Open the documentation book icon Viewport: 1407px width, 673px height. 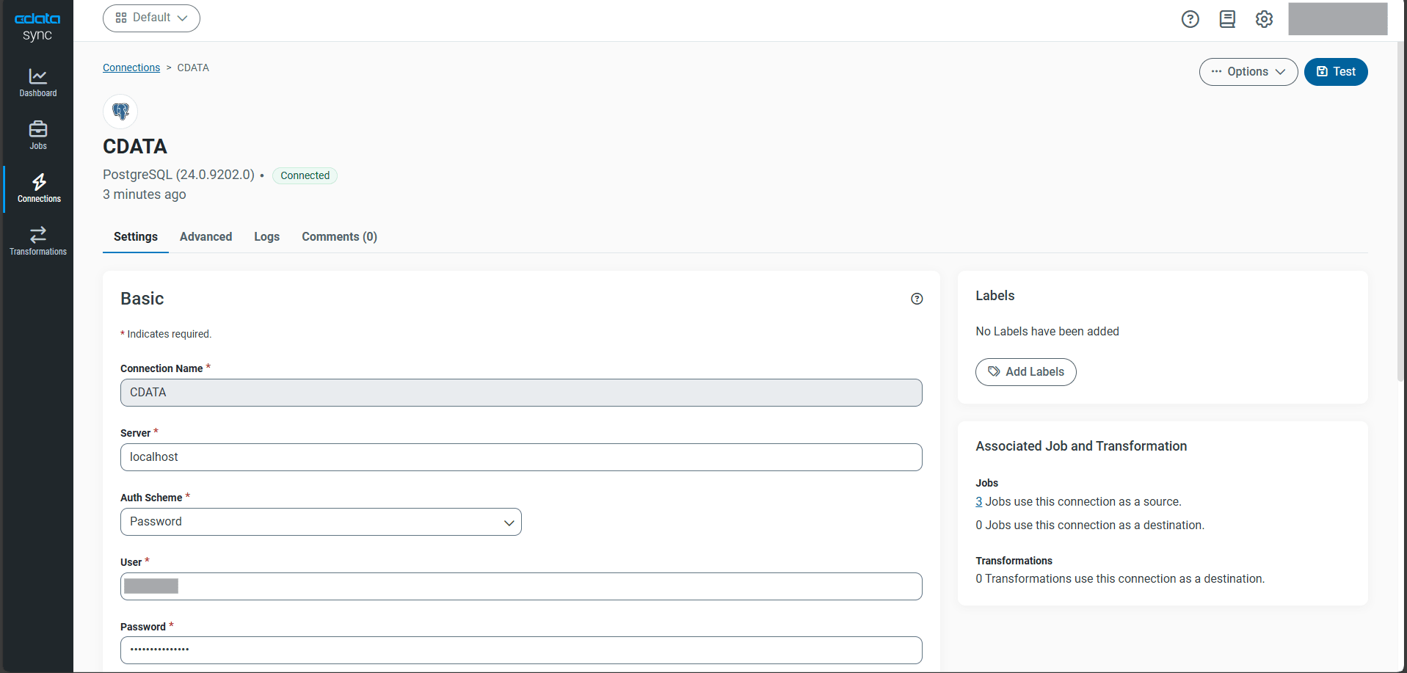coord(1227,19)
